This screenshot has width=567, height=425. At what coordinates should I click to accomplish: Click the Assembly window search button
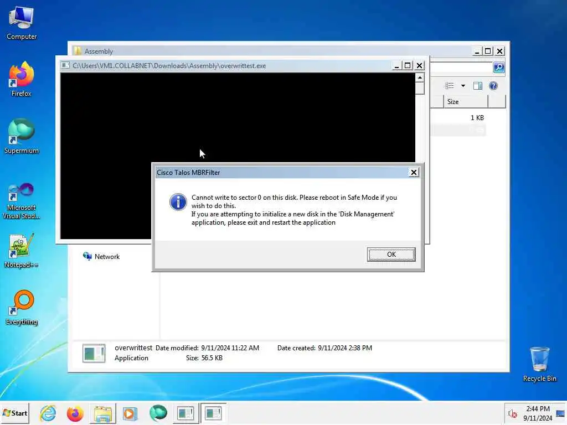(x=499, y=67)
